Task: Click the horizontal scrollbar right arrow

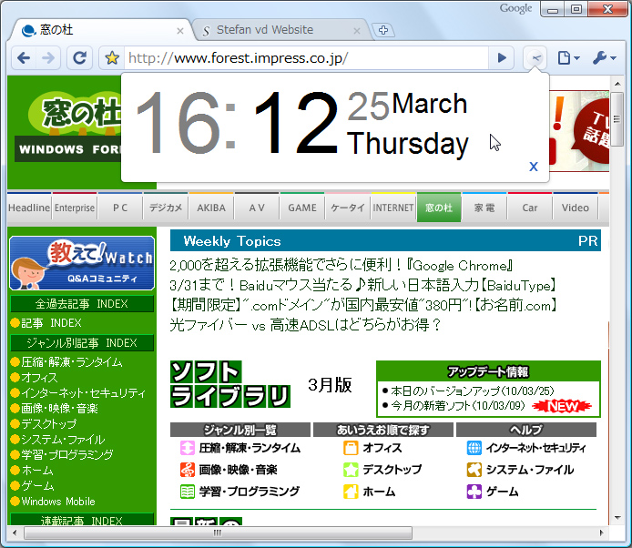Action: (601, 533)
